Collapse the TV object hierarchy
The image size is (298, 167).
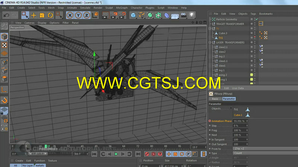click(x=210, y=29)
